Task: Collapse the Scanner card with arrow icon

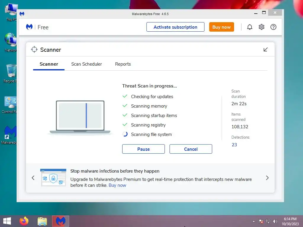Action: point(265,50)
